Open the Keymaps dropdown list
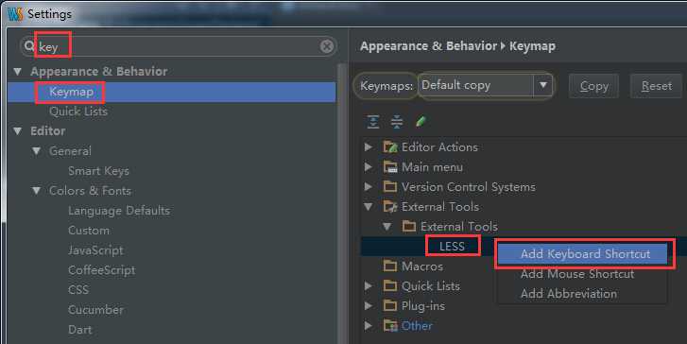 (x=542, y=84)
